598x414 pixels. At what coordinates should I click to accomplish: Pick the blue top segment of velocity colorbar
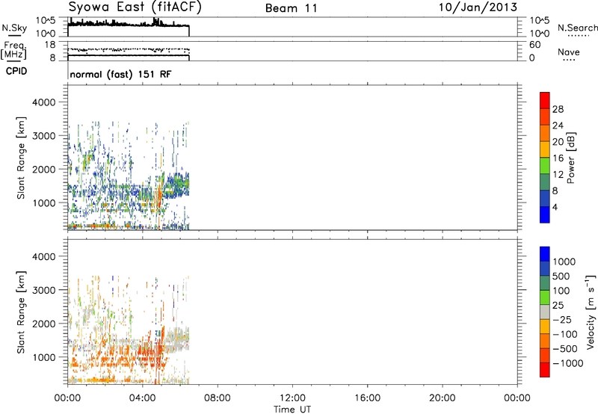pos(545,254)
